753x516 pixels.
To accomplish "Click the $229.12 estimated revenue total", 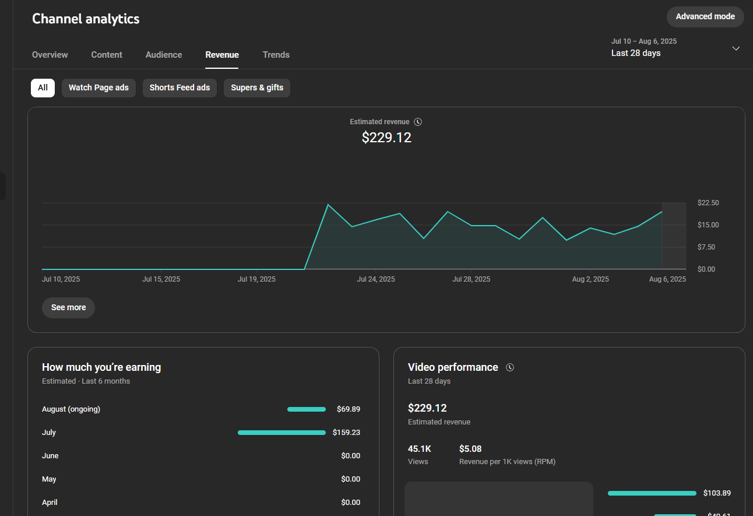I will (386, 138).
